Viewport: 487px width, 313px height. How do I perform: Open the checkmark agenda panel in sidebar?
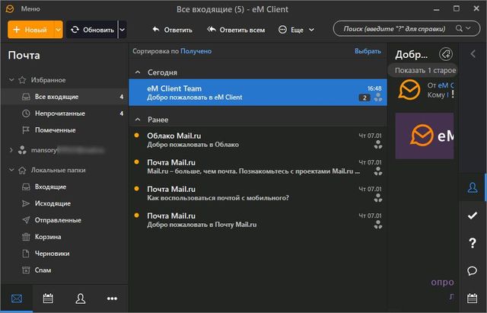[x=473, y=216]
